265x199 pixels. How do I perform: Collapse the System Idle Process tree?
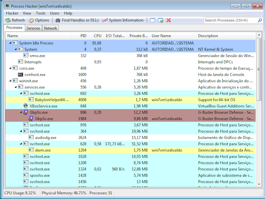[x=10, y=43]
